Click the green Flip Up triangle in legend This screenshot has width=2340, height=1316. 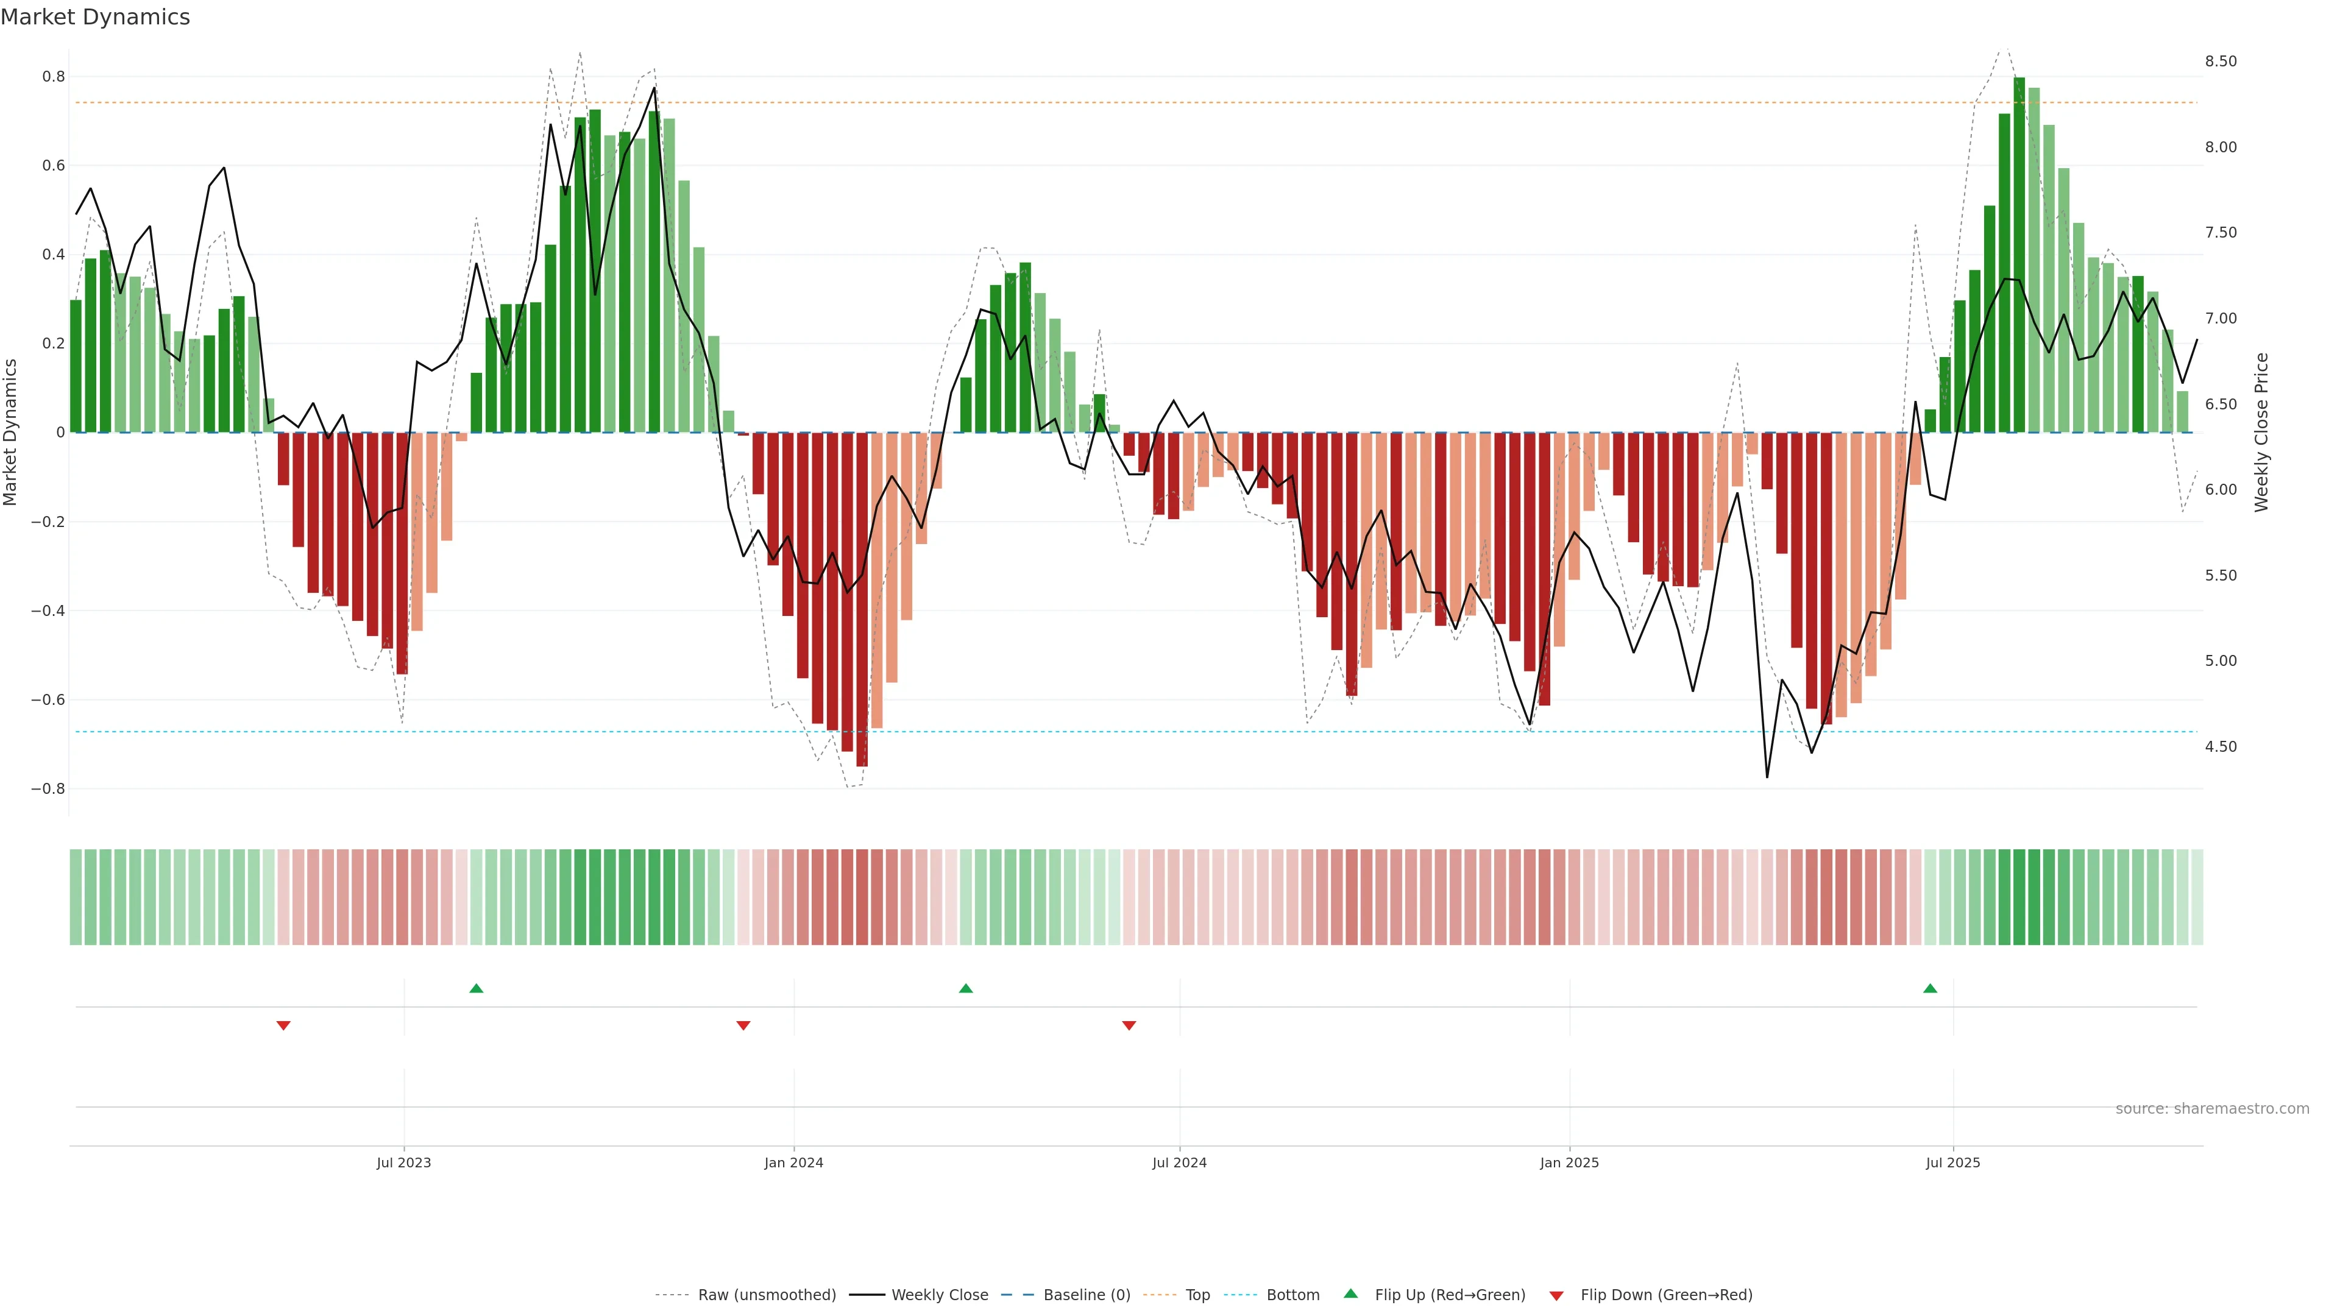coord(1351,1293)
